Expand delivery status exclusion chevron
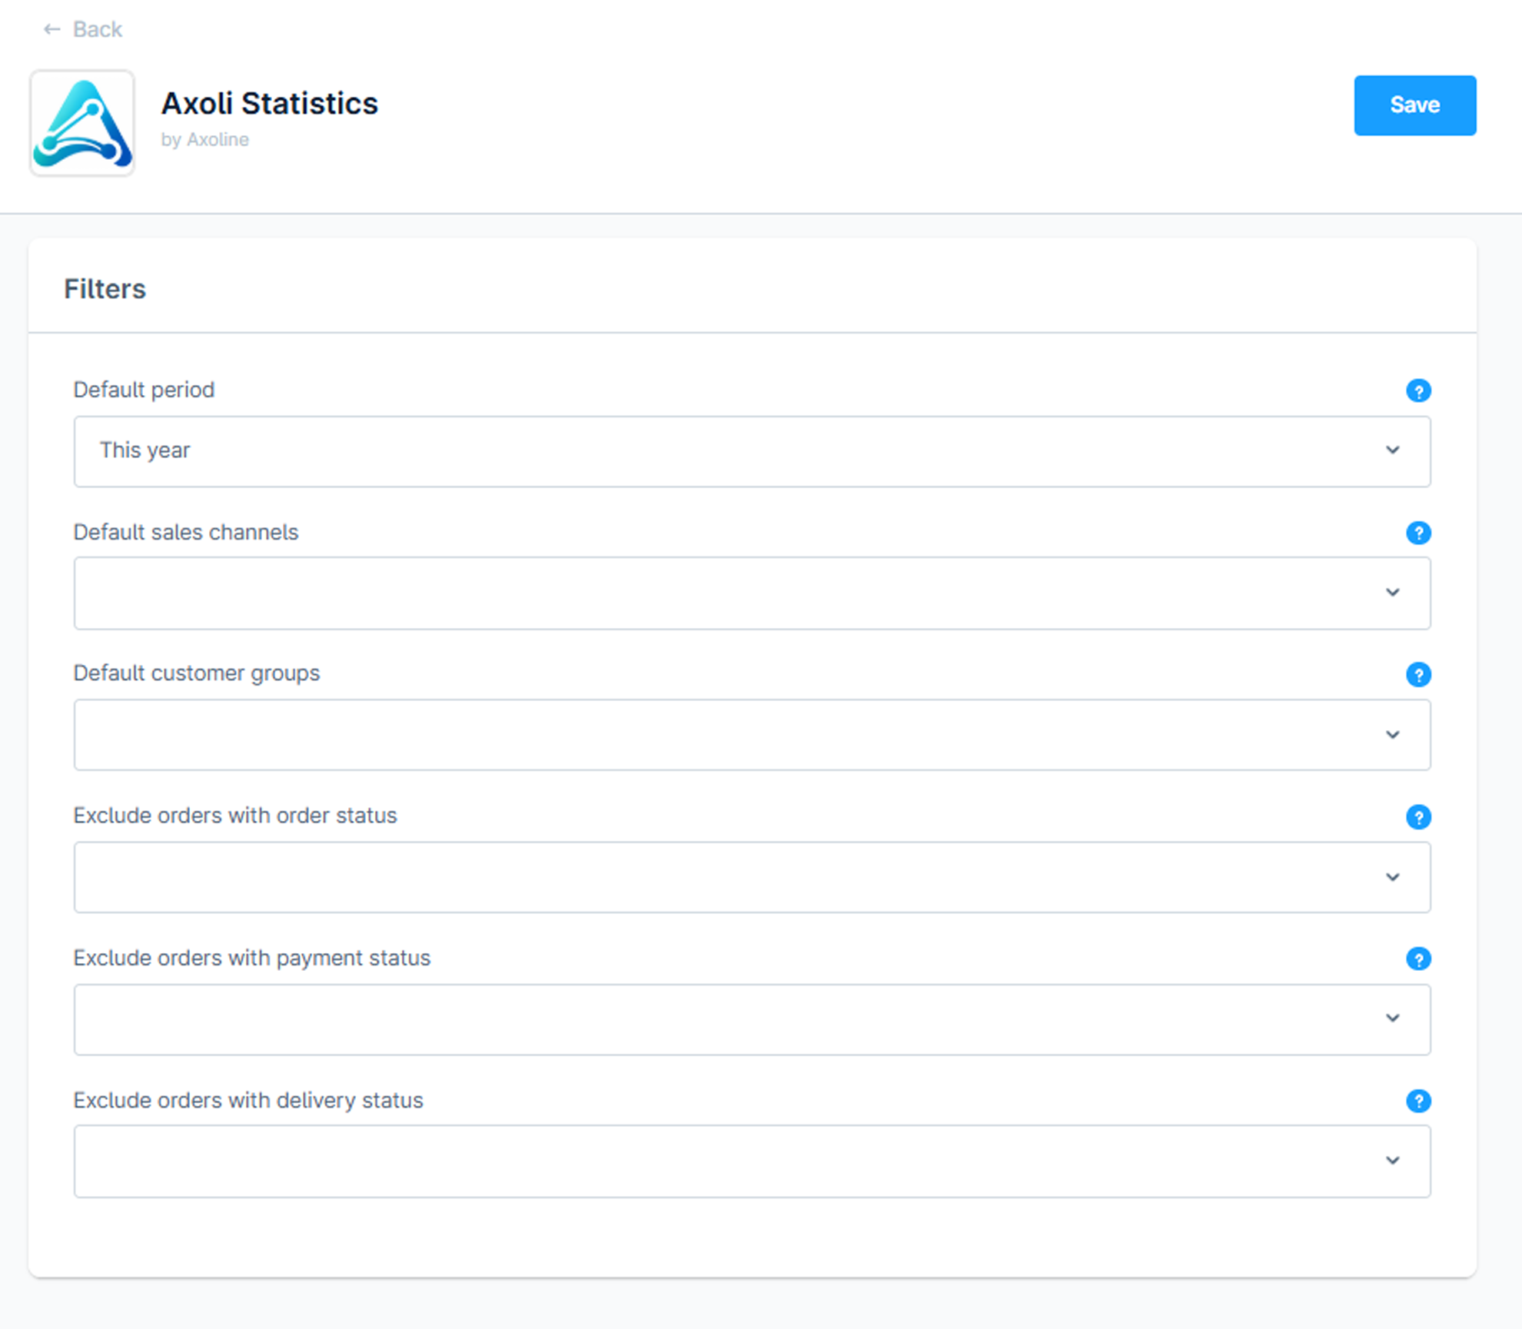The image size is (1522, 1329). point(1392,1160)
